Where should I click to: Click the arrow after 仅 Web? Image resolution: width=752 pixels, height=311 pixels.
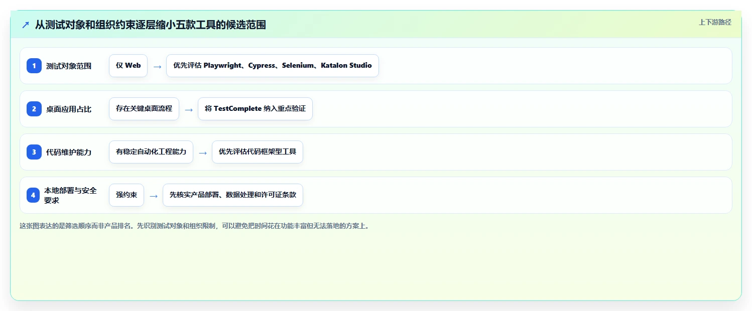pyautogui.click(x=157, y=66)
